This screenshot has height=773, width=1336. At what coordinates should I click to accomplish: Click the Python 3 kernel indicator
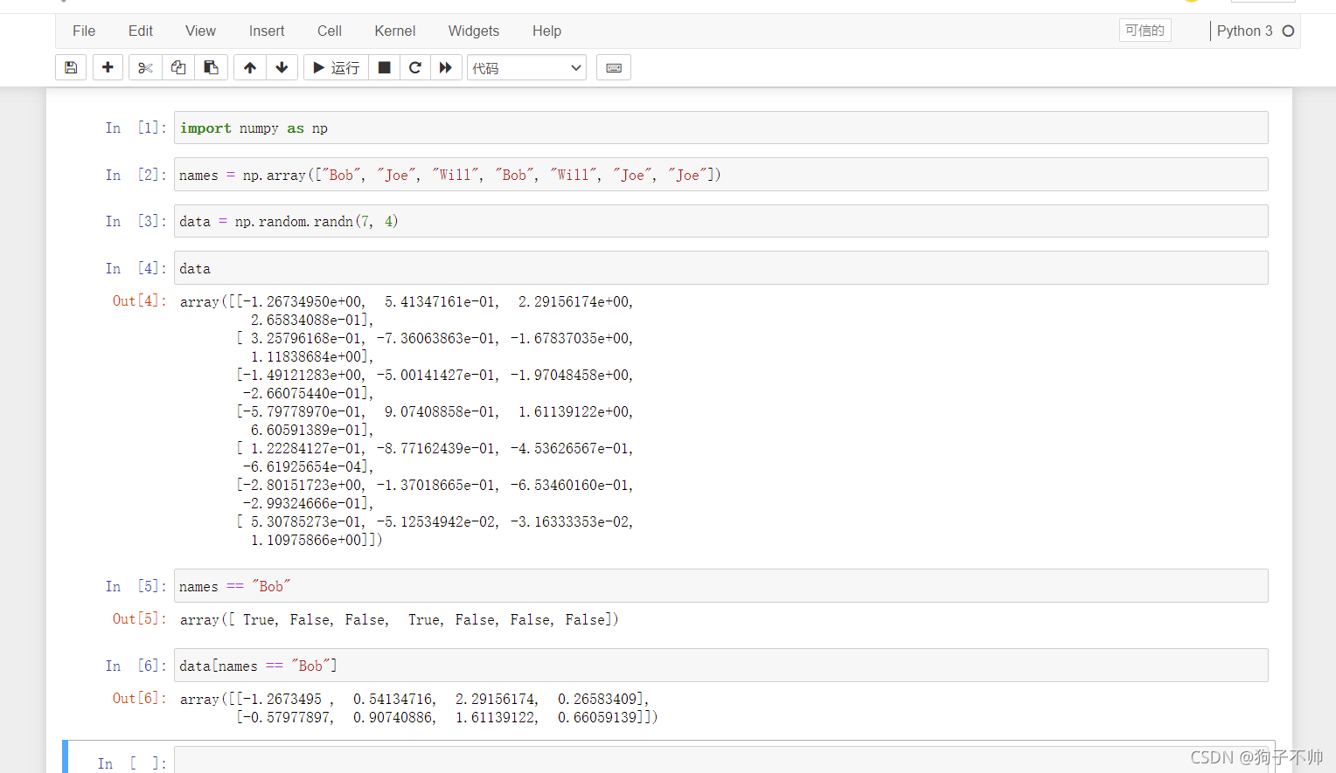(1245, 31)
